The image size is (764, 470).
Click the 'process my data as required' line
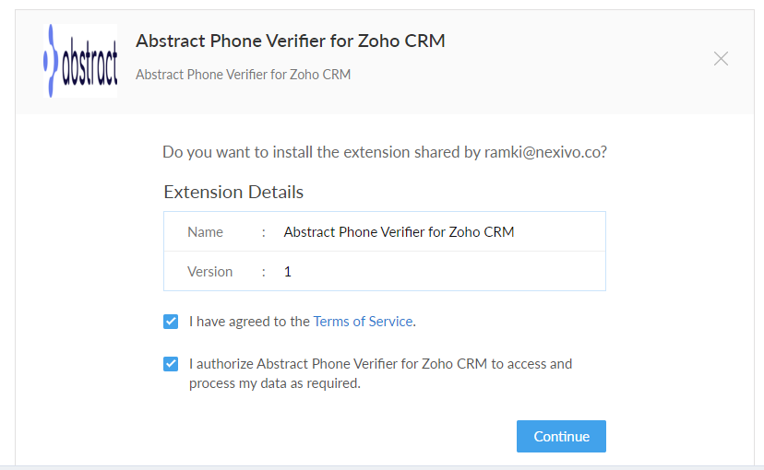tap(275, 383)
